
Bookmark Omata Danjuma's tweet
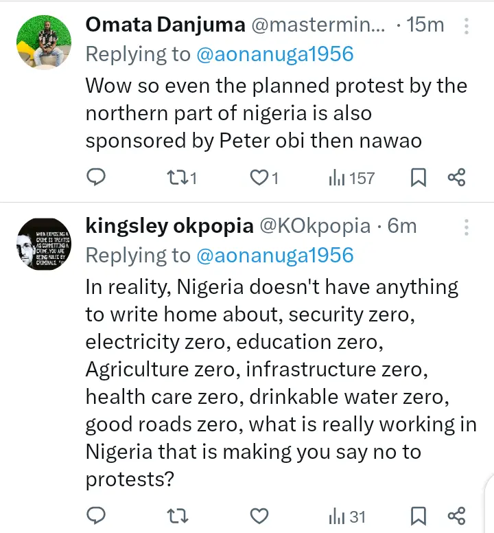(x=418, y=178)
